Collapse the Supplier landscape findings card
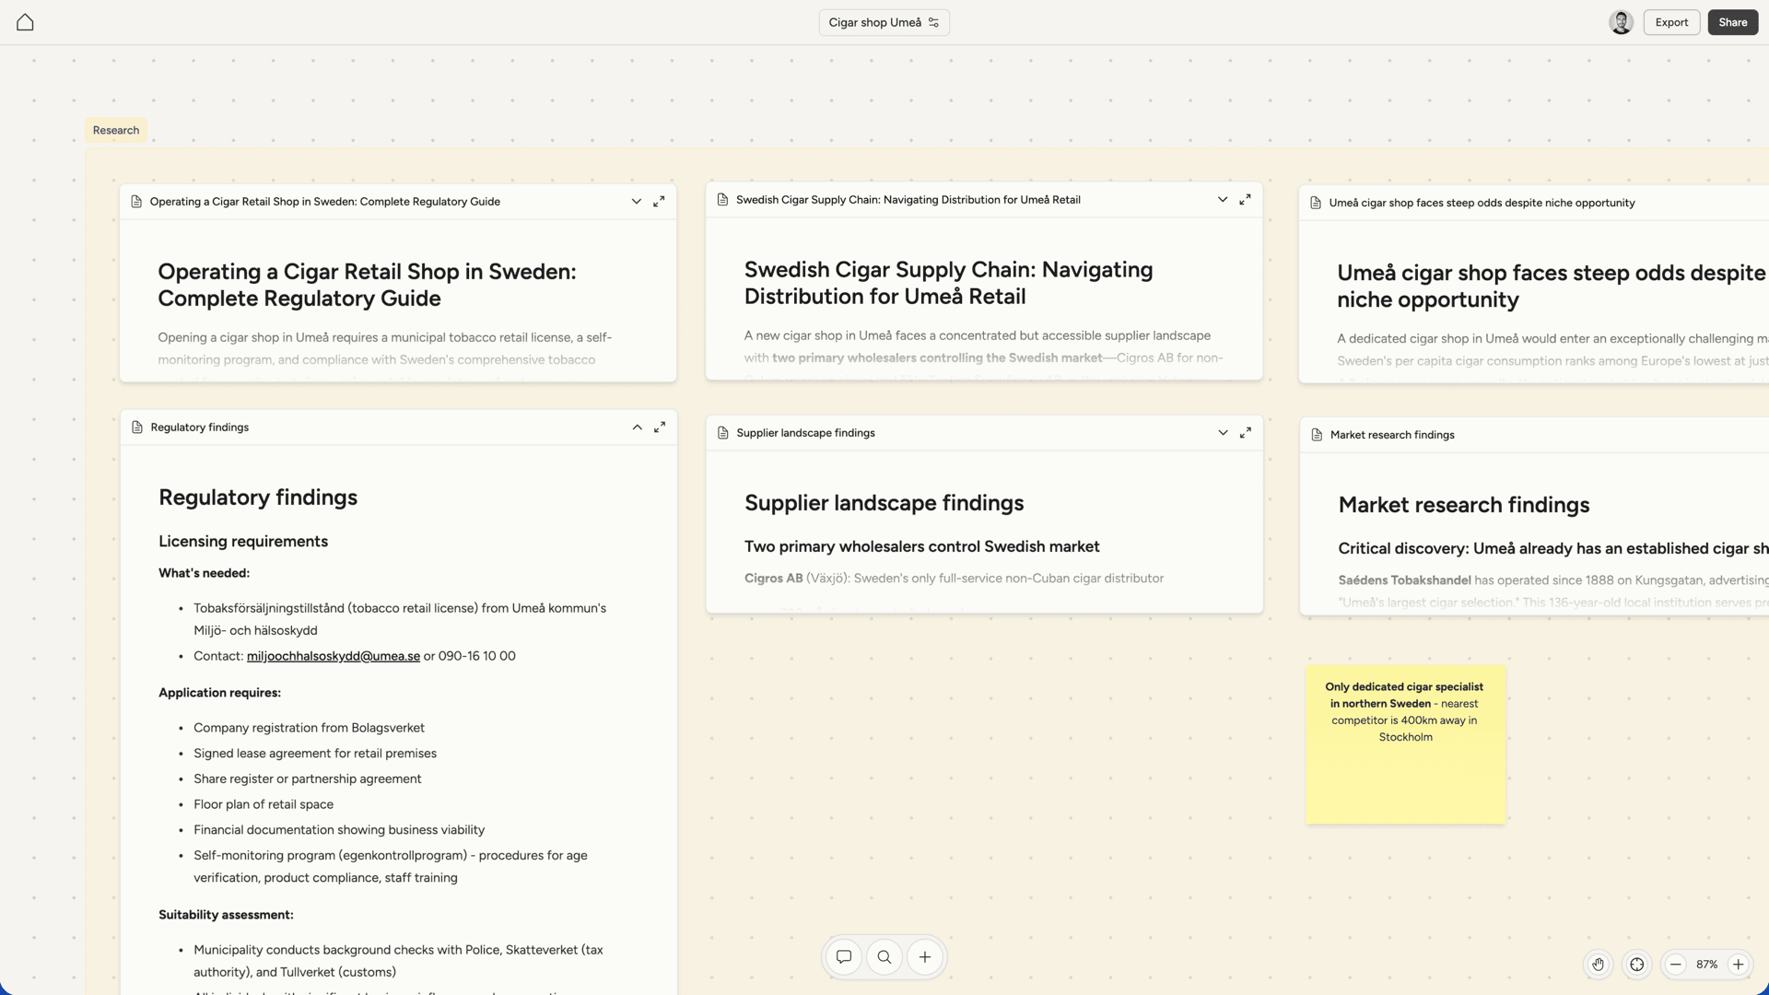Image resolution: width=1769 pixels, height=995 pixels. pos(1223,432)
